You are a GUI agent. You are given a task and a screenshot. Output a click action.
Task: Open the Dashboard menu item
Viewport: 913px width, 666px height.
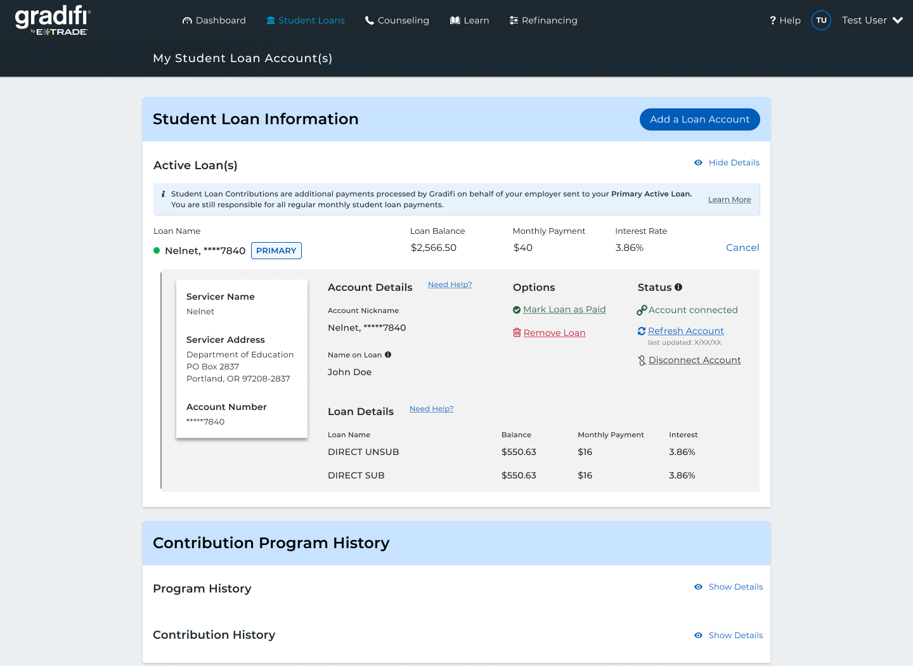[x=214, y=20]
